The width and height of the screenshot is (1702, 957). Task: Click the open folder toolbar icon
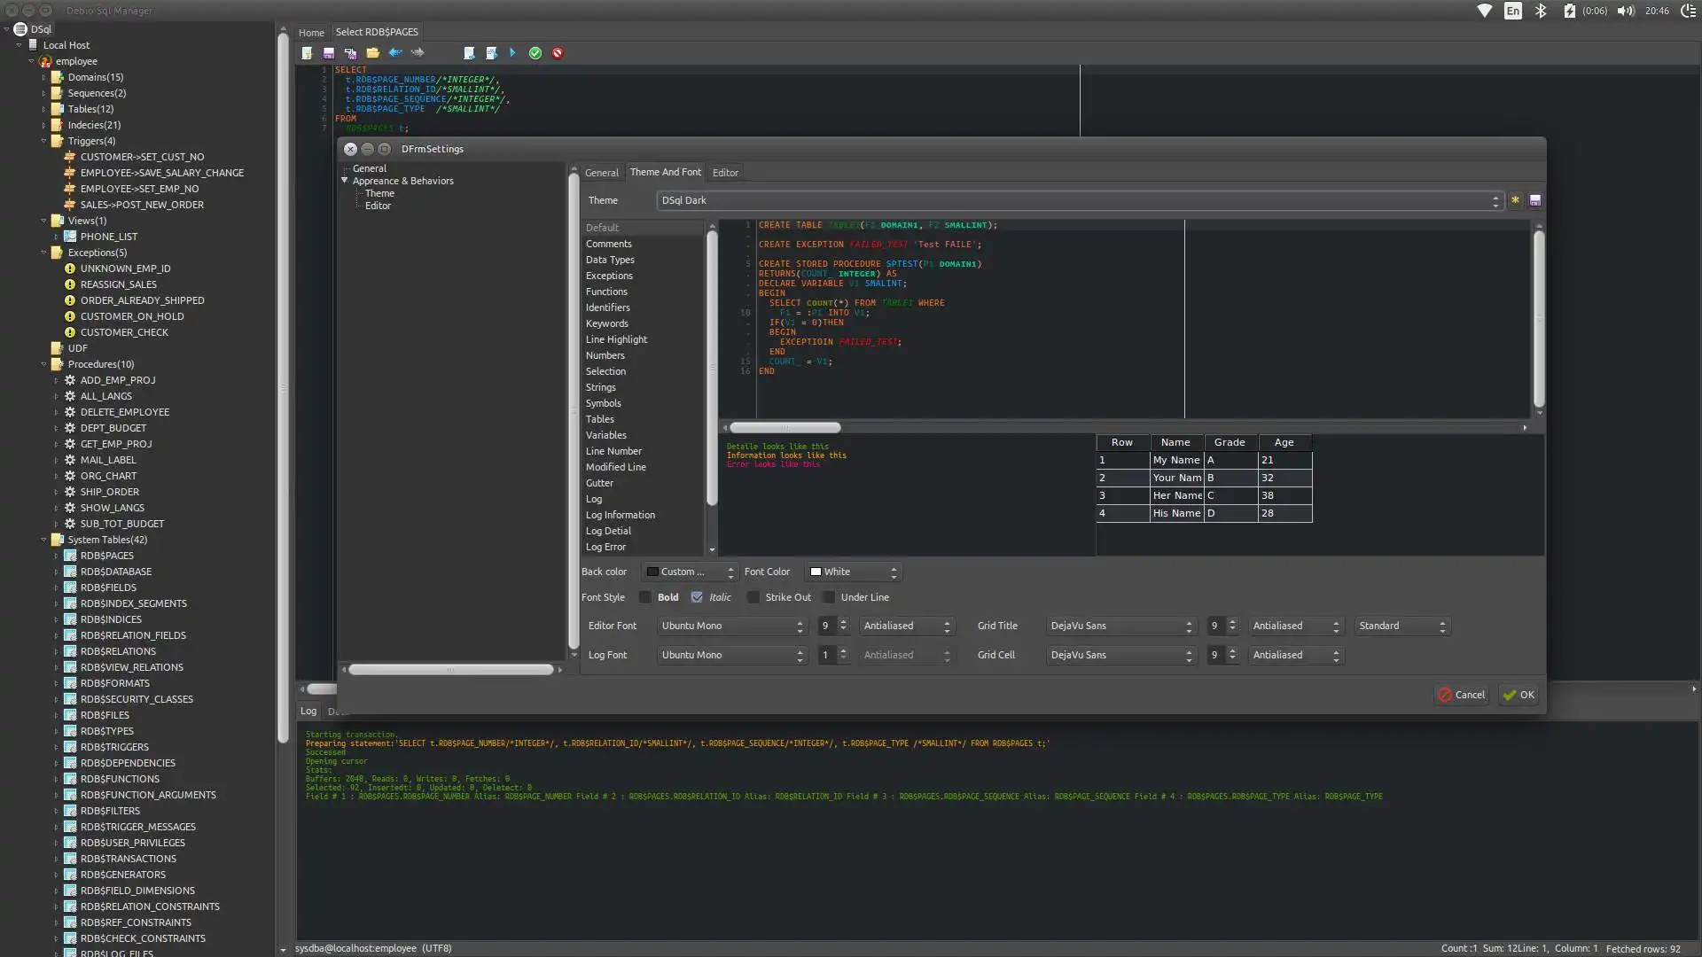(x=372, y=53)
